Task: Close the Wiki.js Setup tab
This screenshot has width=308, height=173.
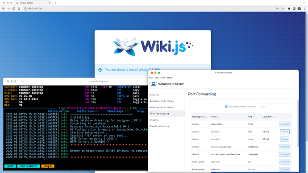Action: click(x=50, y=3)
